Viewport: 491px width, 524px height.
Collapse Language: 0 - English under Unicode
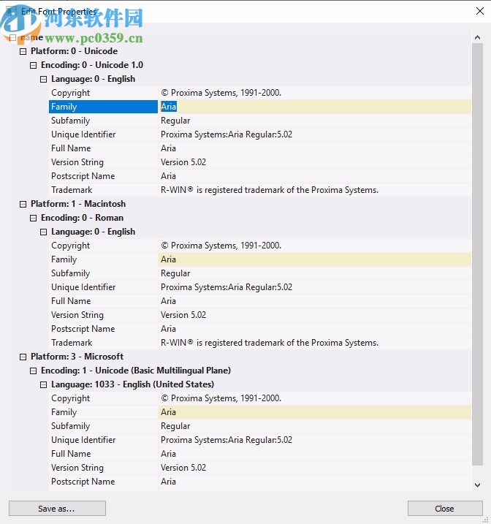click(x=43, y=79)
